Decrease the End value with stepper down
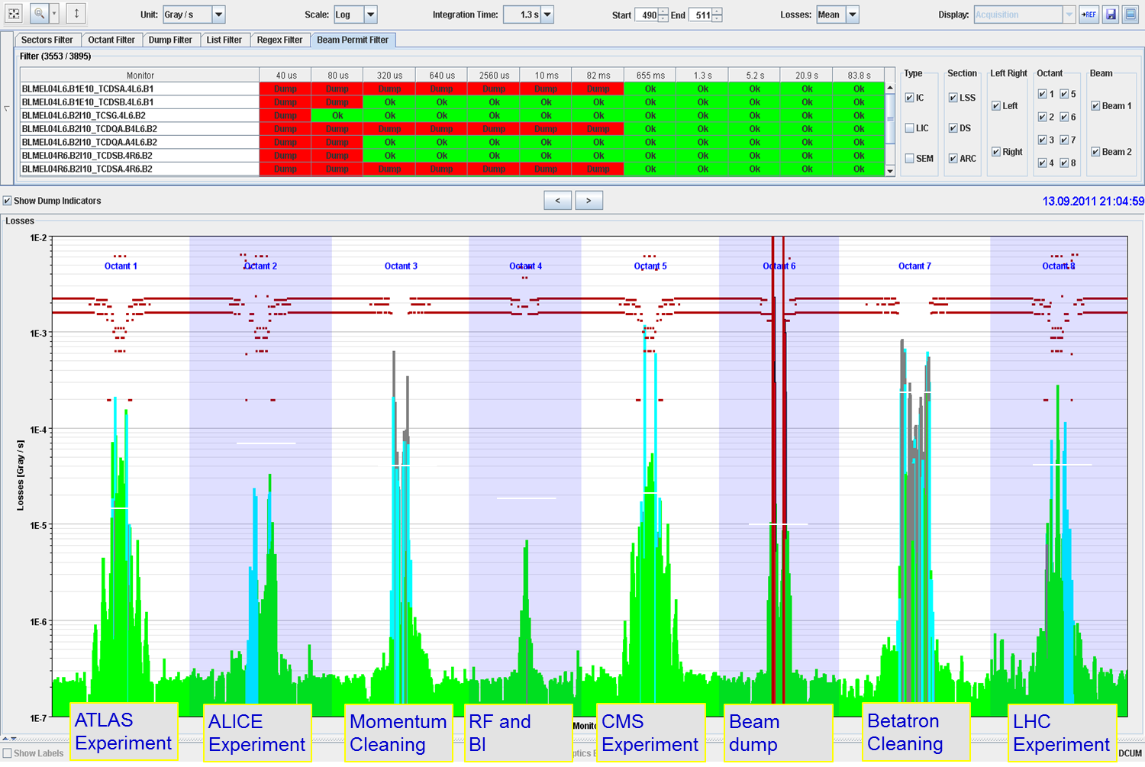 717,18
